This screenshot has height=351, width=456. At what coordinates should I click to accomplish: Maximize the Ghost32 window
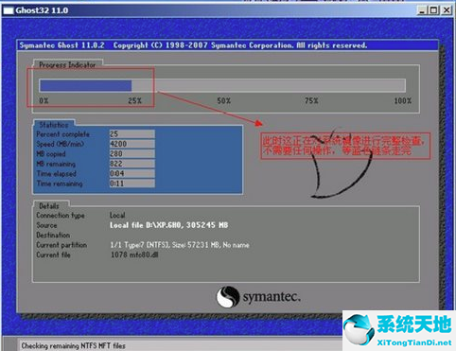(x=434, y=10)
